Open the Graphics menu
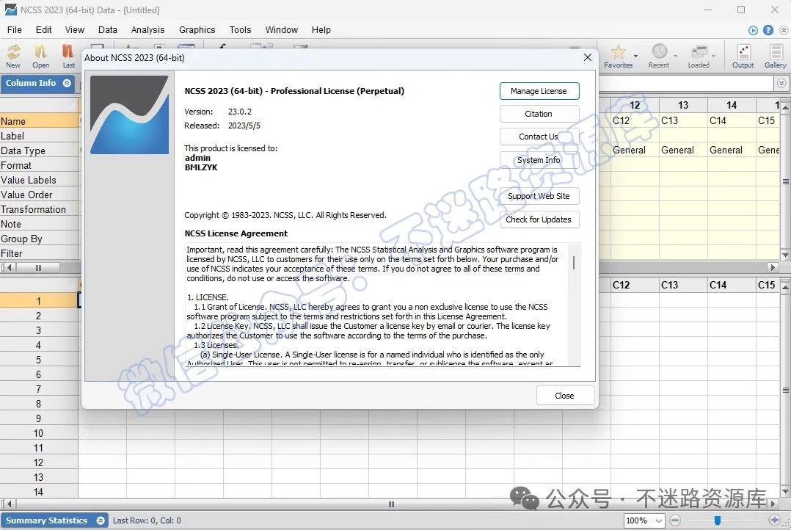The height and width of the screenshot is (530, 791). coord(197,30)
